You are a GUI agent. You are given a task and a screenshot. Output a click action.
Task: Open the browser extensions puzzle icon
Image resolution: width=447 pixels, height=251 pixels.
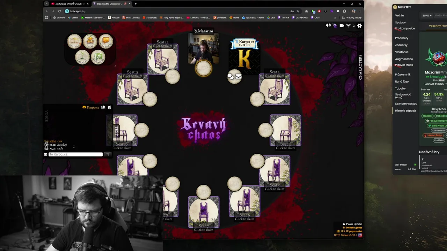click(x=344, y=11)
